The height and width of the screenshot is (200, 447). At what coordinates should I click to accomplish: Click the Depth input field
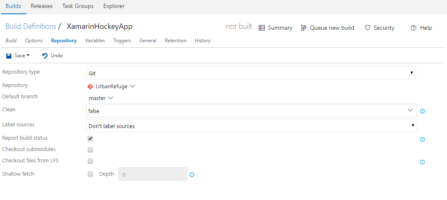pyautogui.click(x=153, y=174)
